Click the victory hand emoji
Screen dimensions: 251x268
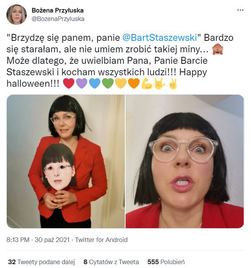click(x=173, y=84)
